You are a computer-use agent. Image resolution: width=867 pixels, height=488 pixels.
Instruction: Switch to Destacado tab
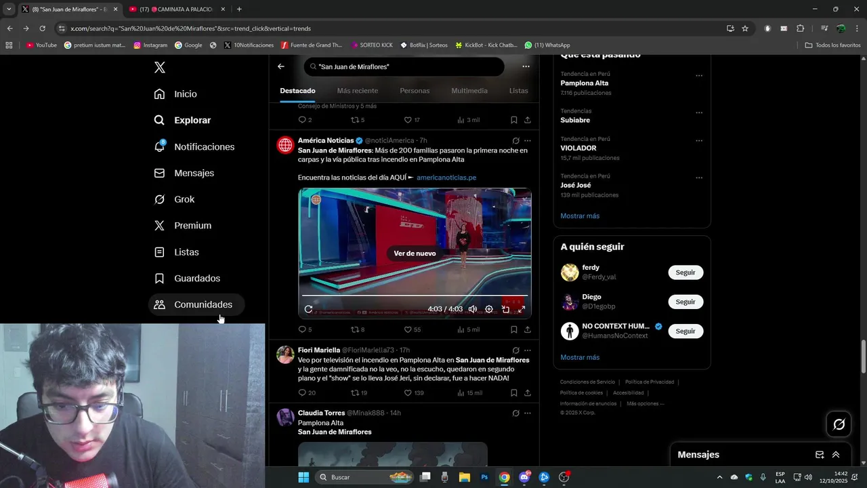297,91
